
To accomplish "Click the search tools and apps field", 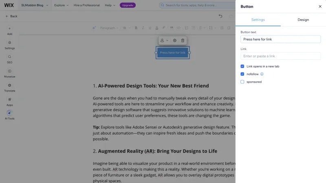I will 198,5.
